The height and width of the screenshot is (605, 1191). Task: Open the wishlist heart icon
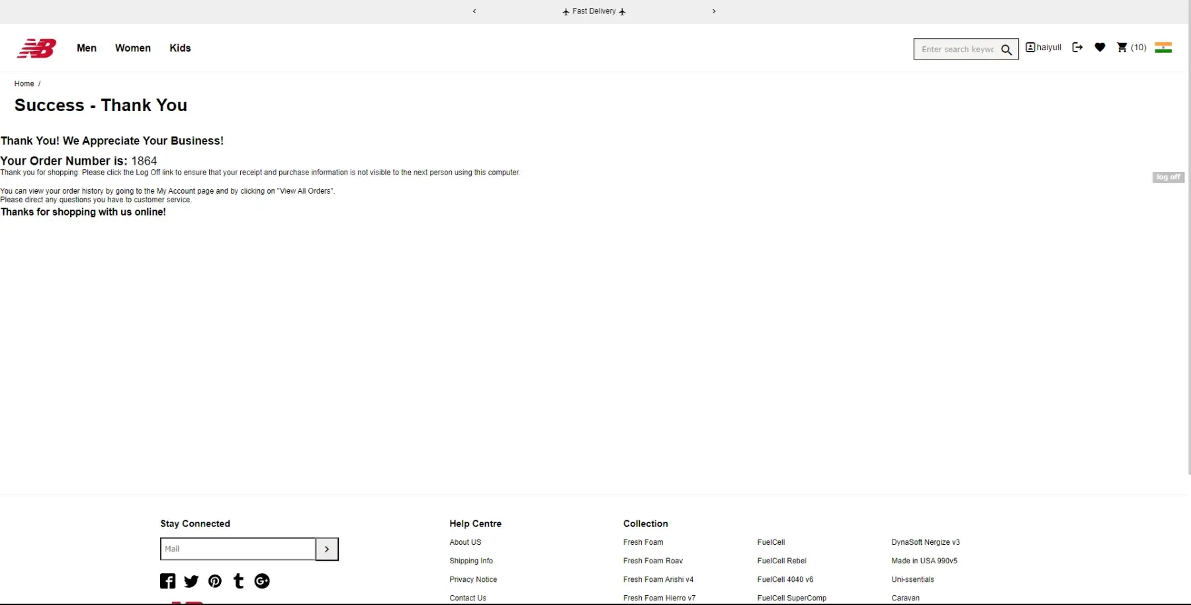[1100, 48]
